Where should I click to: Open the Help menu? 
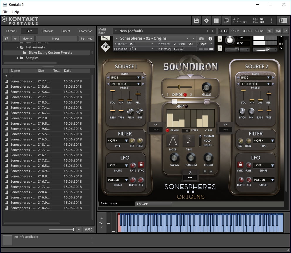[x=15, y=12]
